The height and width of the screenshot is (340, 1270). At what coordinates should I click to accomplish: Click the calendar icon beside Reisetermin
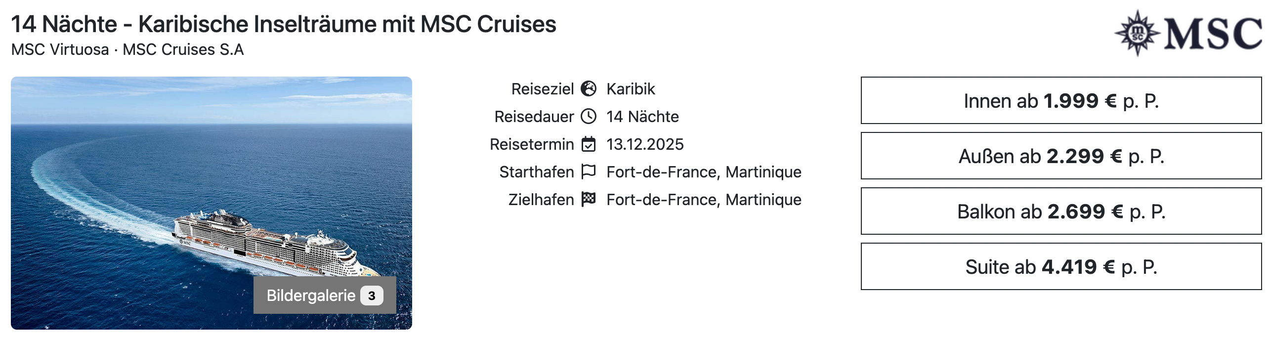point(588,144)
